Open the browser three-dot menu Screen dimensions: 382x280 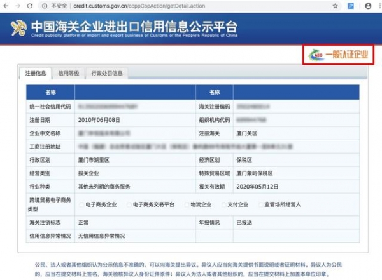[376, 5]
